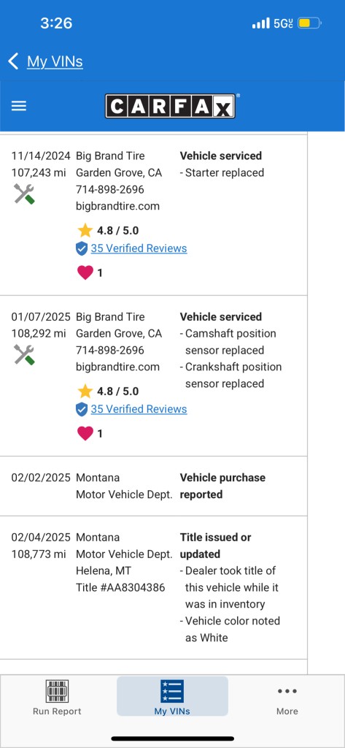Open the hamburger menu icon
The width and height of the screenshot is (345, 748).
[x=18, y=106]
